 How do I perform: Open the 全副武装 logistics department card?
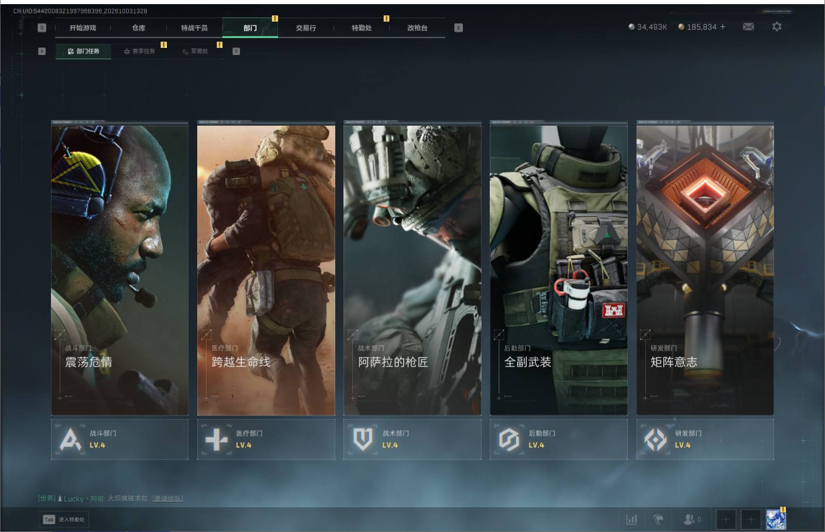[x=558, y=270]
